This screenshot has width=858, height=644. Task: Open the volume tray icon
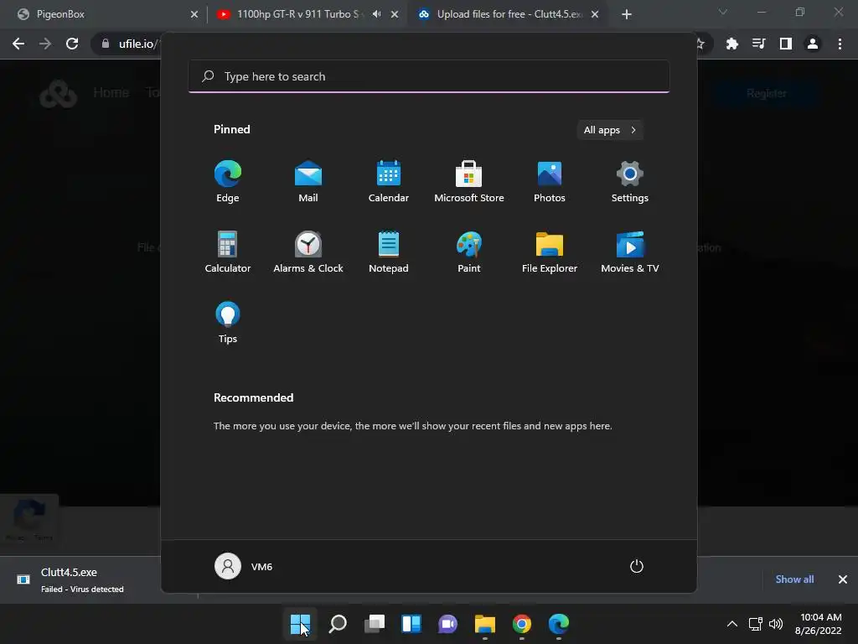point(776,624)
